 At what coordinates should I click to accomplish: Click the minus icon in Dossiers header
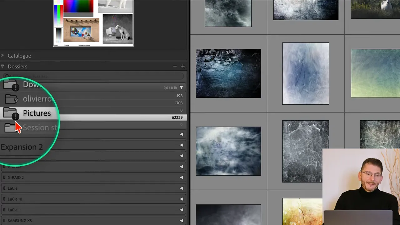point(175,66)
